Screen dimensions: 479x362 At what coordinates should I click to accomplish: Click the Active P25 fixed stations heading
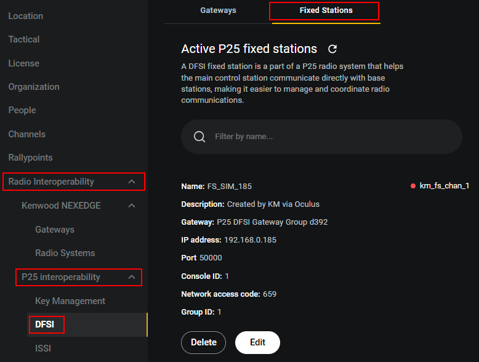coord(249,49)
